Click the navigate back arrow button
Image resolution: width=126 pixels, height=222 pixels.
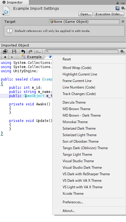(x=5, y=57)
